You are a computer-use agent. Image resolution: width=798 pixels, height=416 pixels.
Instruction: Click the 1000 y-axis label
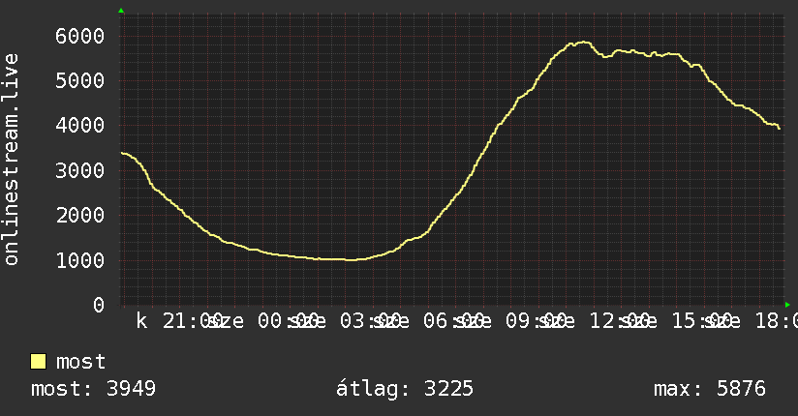[x=80, y=260]
